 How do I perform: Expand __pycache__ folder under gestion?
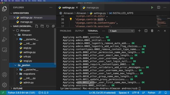[x=17, y=70]
